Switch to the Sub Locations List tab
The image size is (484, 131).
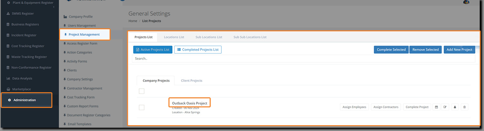[x=209, y=37]
